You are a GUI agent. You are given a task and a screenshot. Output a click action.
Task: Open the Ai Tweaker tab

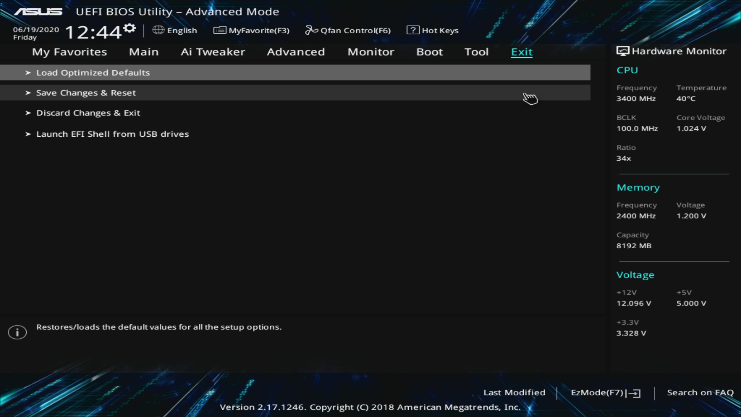213,52
